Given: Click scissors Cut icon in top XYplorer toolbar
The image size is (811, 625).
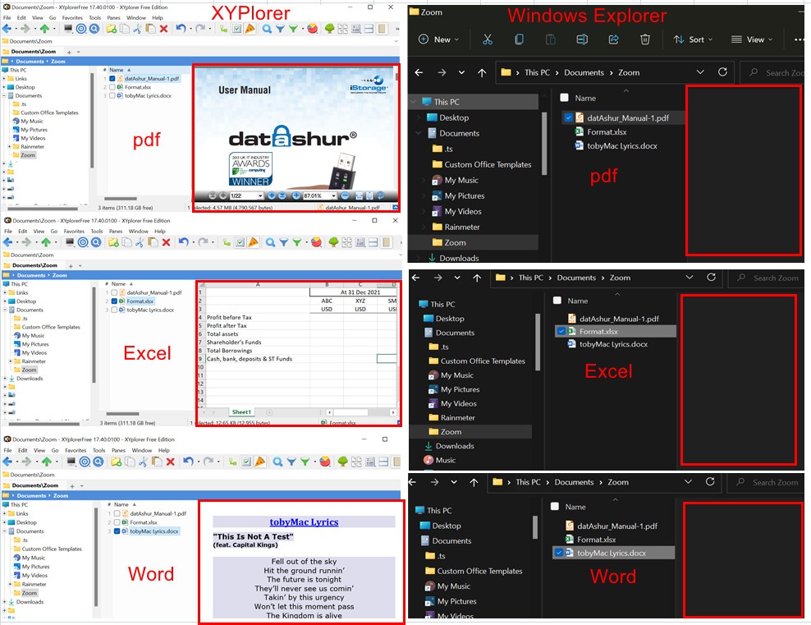Looking at the screenshot, I should click(137, 29).
